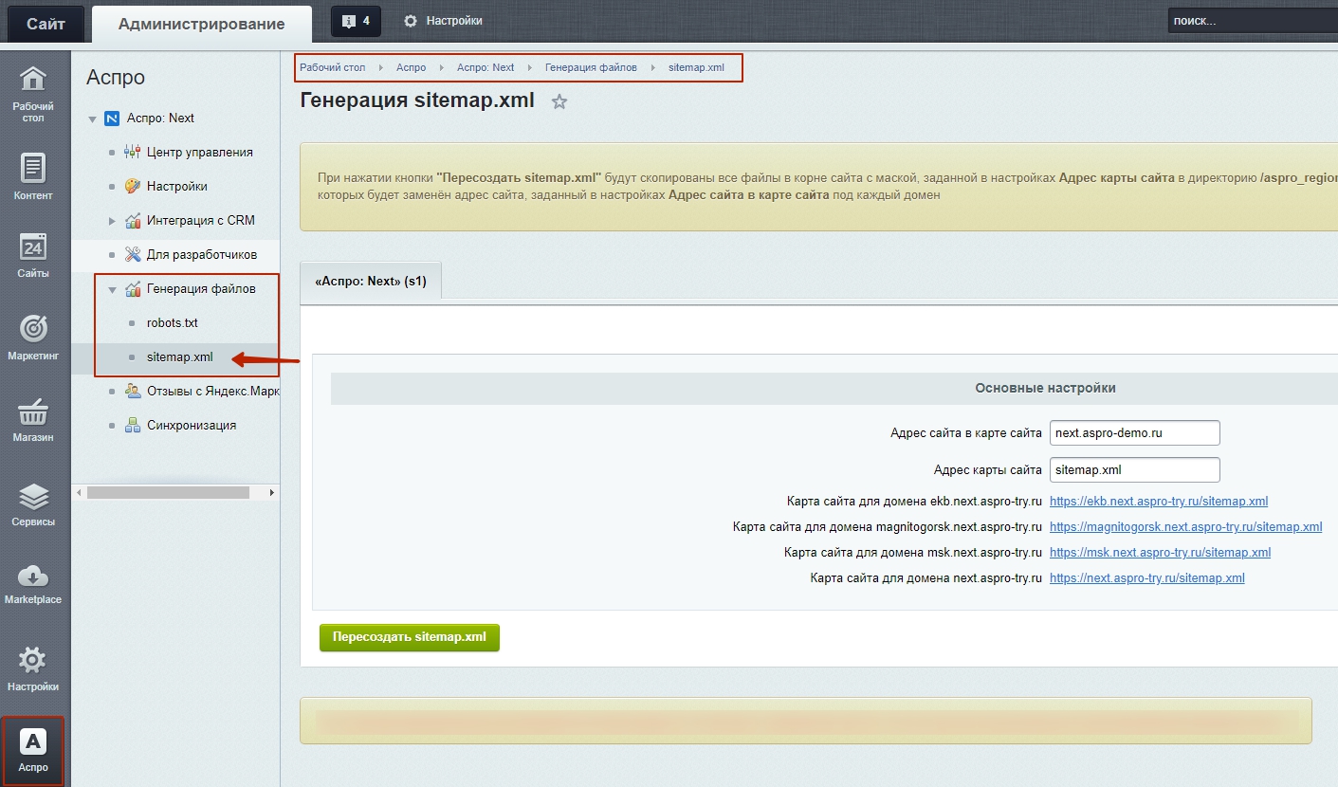Click the Для разработчиков tools icon
Viewport: 1338px width, 787px height.
point(133,255)
